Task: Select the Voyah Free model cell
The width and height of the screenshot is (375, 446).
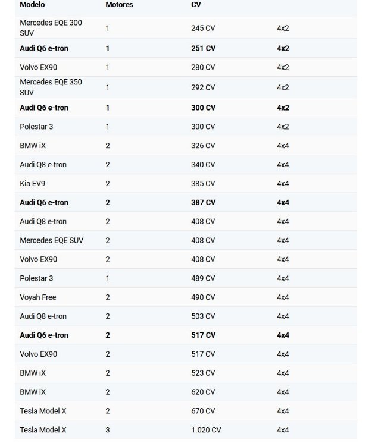Action: click(38, 297)
